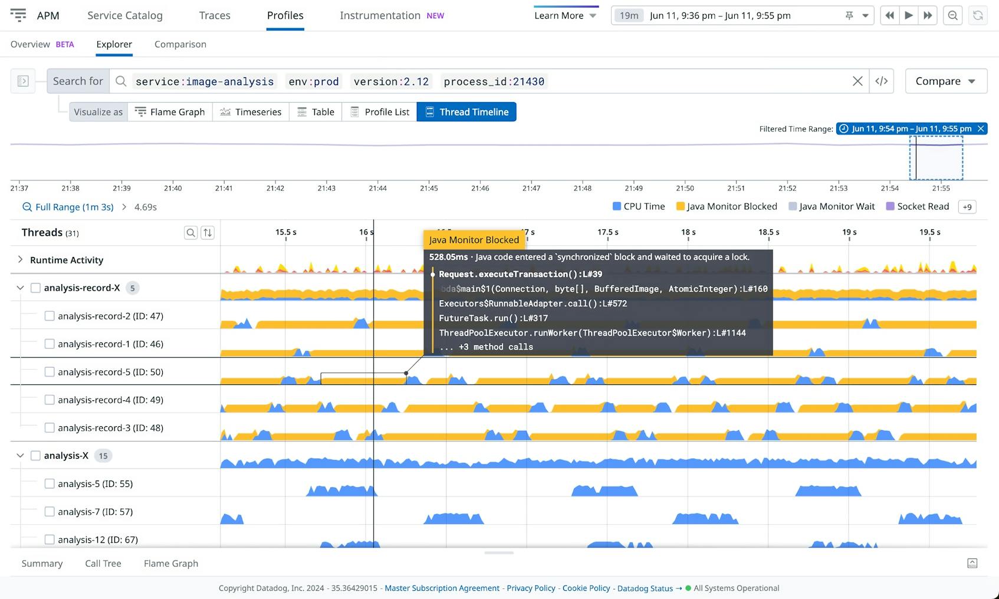Select the Flame Graph visualization
The height and width of the screenshot is (599, 999).
[x=170, y=111]
